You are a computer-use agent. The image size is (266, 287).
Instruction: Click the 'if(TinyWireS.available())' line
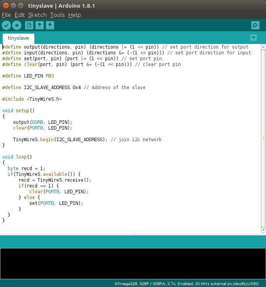(x=44, y=174)
